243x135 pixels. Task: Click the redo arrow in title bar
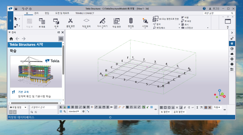click(27, 9)
